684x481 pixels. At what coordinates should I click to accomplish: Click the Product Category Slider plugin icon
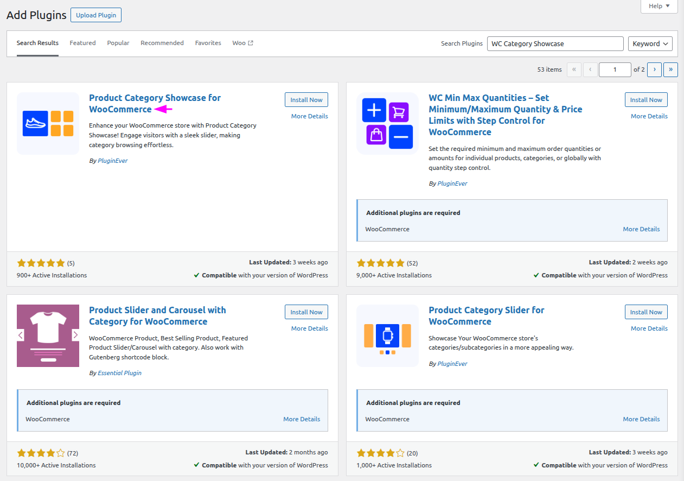388,336
